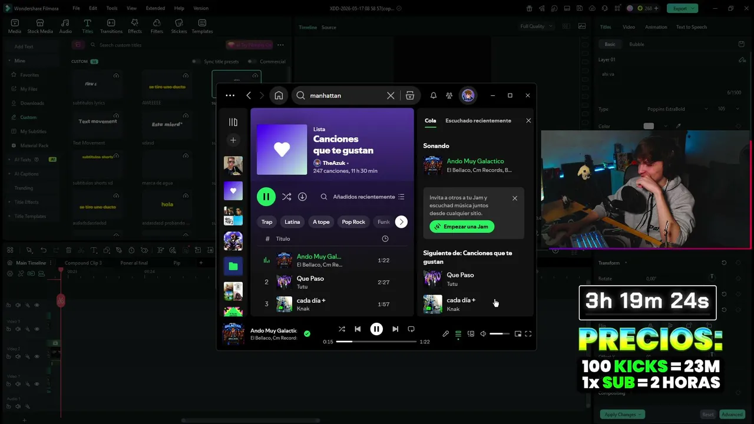The width and height of the screenshot is (754, 424).
Task: Open the Full Quality dropdown
Action: (537, 26)
